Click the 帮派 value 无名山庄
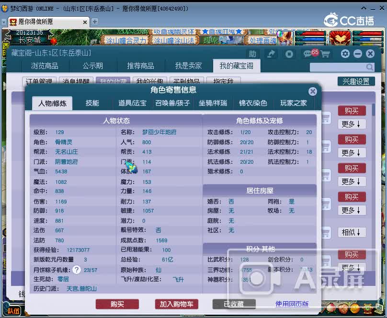The height and width of the screenshot is (318, 387). (x=66, y=152)
